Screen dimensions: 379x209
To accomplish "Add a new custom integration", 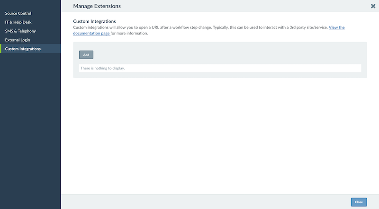I will (x=86, y=55).
